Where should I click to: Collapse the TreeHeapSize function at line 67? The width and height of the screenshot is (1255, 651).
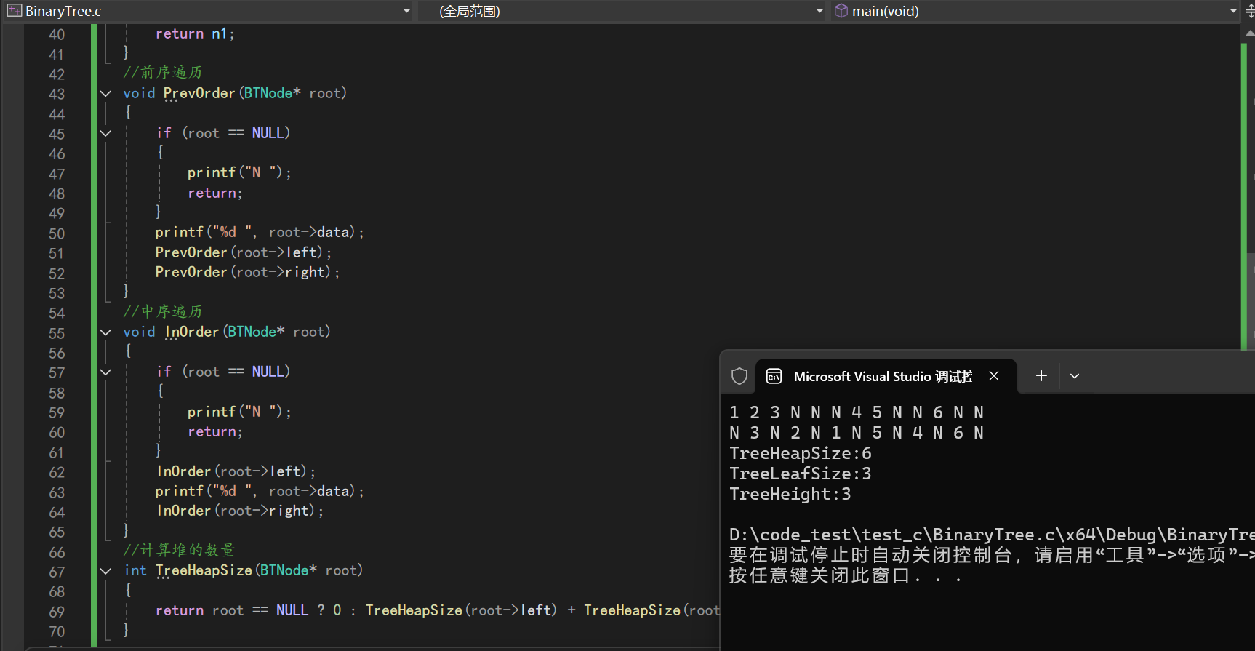click(x=105, y=571)
